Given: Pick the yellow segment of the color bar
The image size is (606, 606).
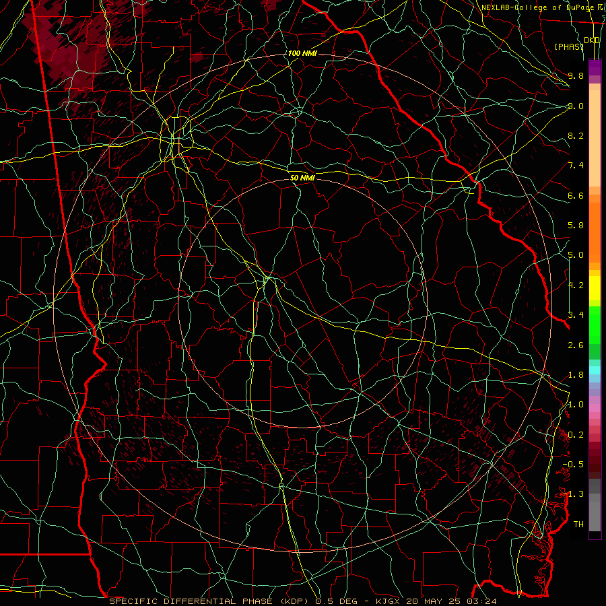Looking at the screenshot, I should click(x=595, y=288).
